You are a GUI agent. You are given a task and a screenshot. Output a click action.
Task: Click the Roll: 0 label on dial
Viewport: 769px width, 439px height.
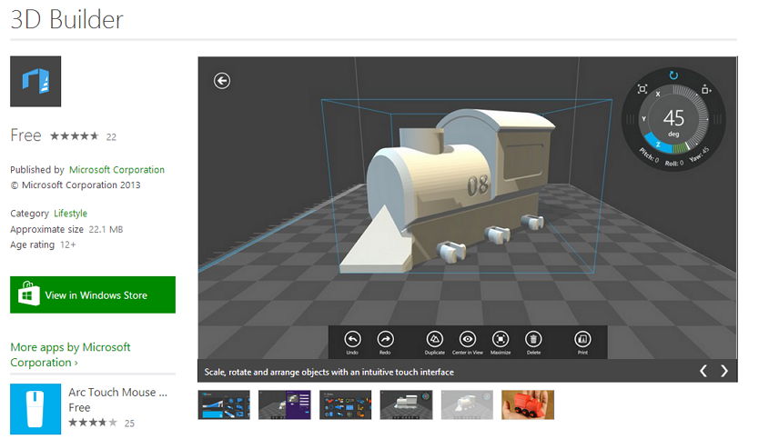point(674,164)
